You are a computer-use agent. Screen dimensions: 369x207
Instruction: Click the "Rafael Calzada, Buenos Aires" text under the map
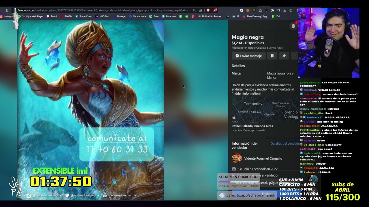pos(252,126)
